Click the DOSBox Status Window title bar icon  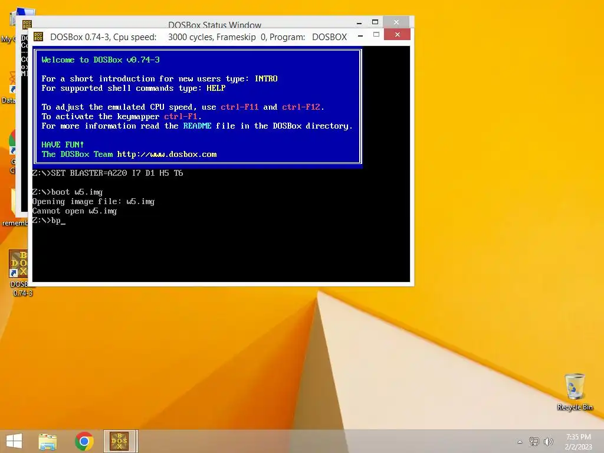click(x=27, y=25)
